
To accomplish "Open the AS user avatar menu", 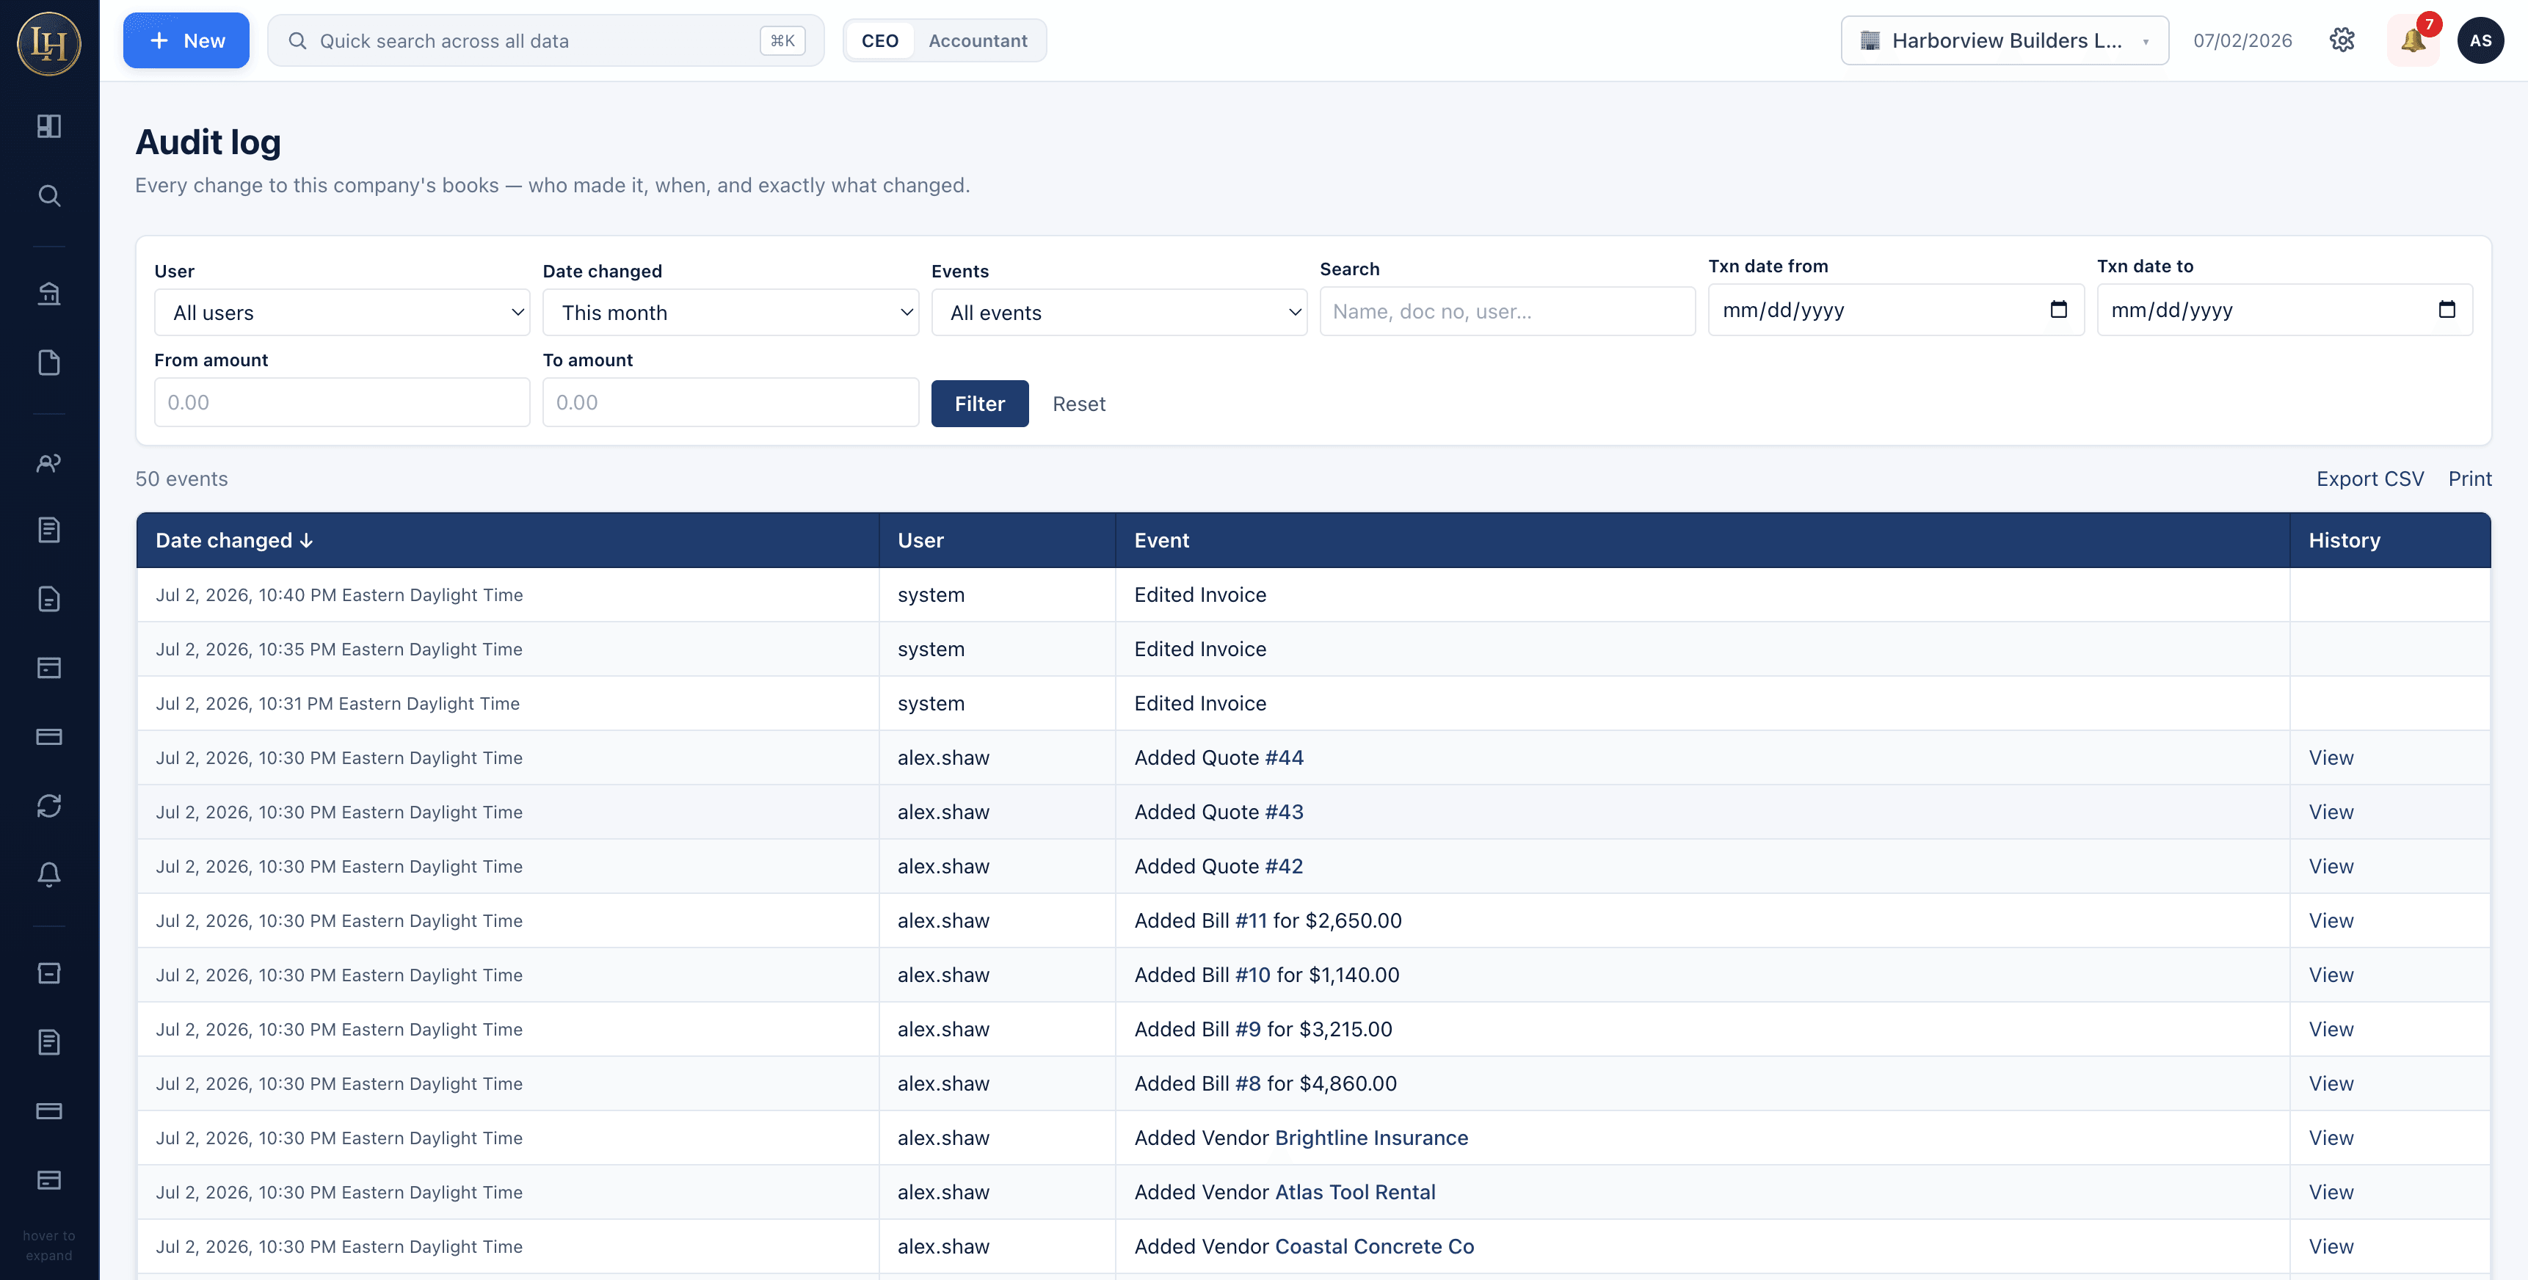I will 2480,40.
